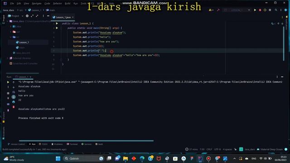Run main method from gutter arrow
Screen dimensions: 290x163
click(57, 28)
